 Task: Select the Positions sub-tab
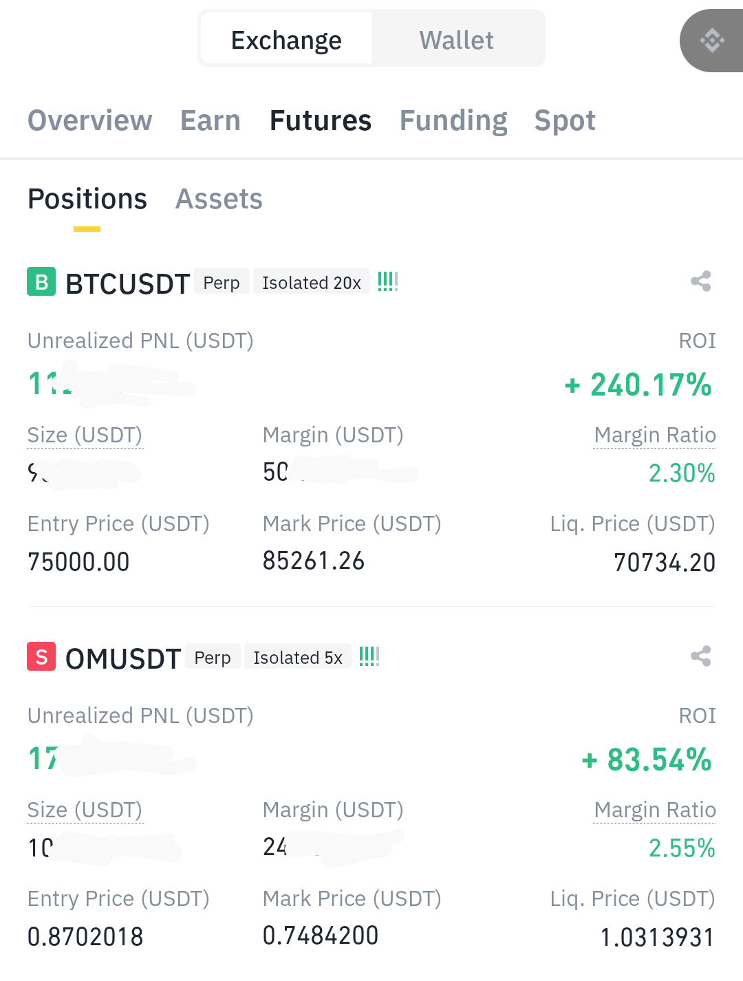[x=87, y=200]
